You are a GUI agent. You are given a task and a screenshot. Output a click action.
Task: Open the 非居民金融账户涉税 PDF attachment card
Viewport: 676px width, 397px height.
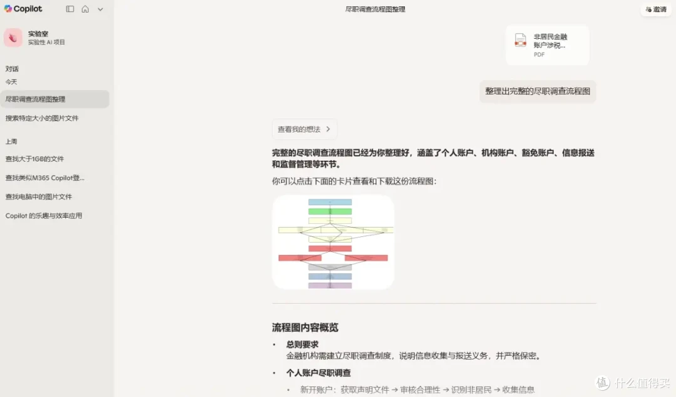(548, 45)
